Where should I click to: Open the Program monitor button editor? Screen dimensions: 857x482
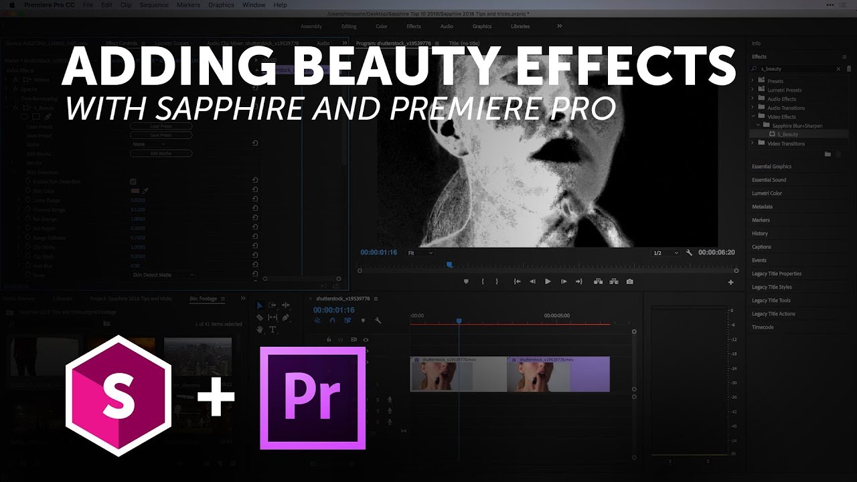[731, 283]
